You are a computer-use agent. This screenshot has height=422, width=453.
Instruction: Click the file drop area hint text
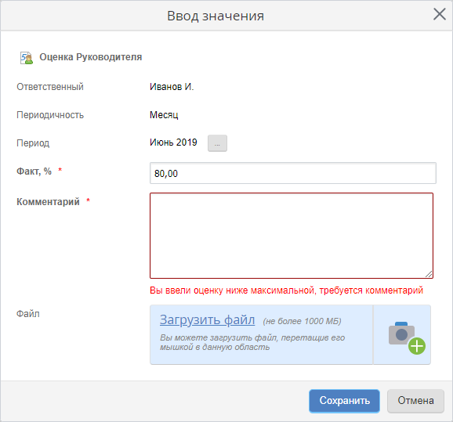pos(252,342)
